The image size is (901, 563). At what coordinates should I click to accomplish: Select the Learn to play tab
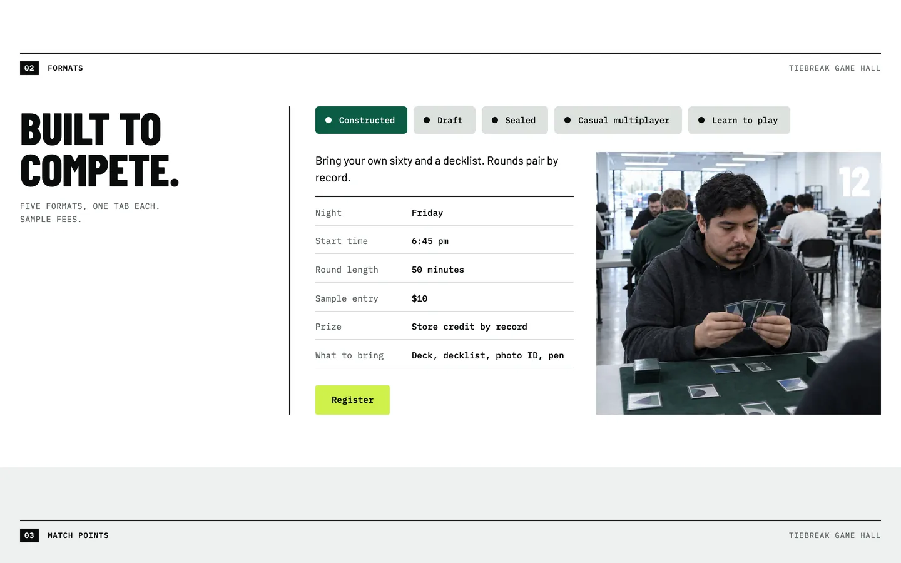[x=739, y=120]
